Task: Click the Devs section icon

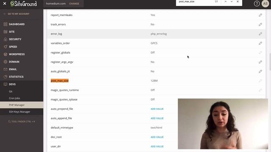Action: pos(6,84)
